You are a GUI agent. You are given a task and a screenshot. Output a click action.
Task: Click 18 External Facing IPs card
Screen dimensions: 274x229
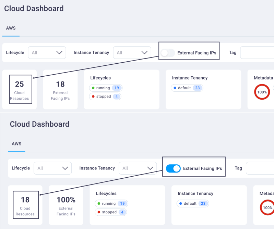60,89
